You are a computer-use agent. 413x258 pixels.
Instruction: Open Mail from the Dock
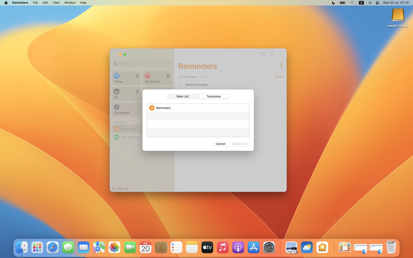(83, 248)
